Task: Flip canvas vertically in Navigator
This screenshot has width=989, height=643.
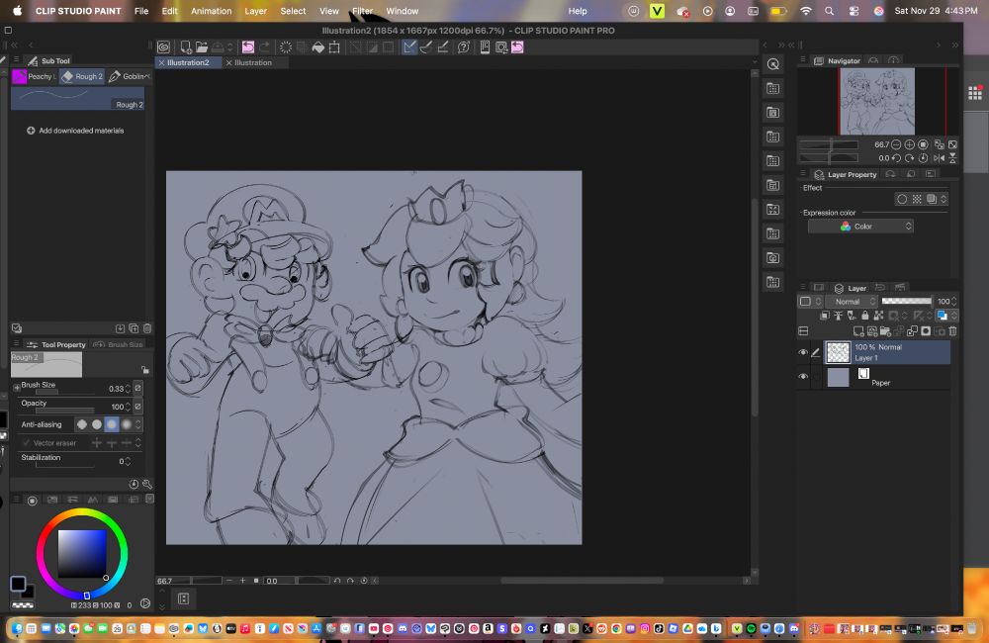Action: pos(953,158)
